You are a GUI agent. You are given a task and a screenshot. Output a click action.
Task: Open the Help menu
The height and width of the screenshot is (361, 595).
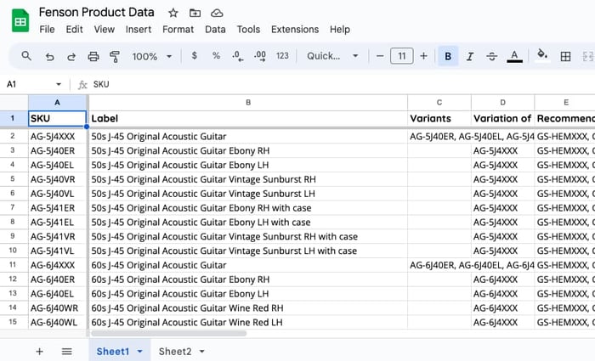coord(340,29)
